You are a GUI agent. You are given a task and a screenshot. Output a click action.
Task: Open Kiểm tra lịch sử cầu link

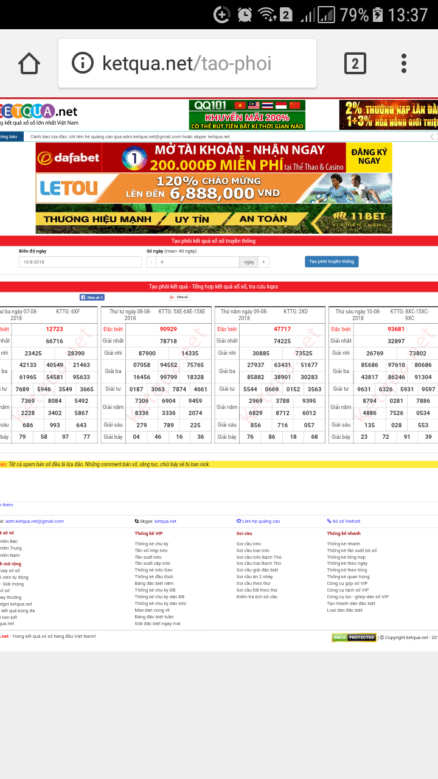click(257, 597)
